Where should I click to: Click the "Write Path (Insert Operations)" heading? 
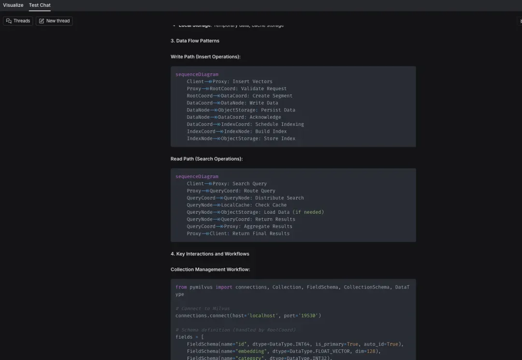pos(205,57)
